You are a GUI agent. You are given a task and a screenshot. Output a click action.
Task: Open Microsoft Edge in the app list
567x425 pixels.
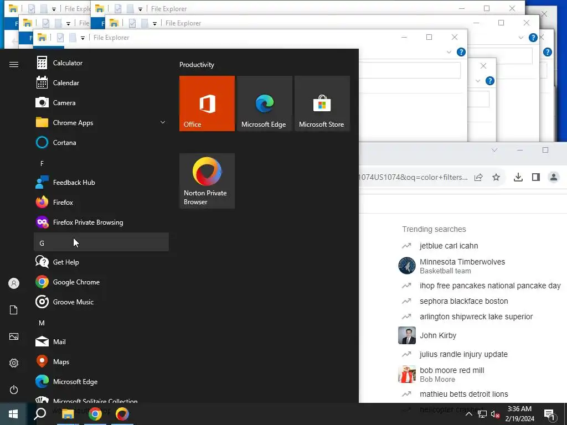click(x=101, y=382)
